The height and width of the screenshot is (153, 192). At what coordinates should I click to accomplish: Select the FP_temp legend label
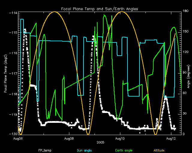point(45,150)
